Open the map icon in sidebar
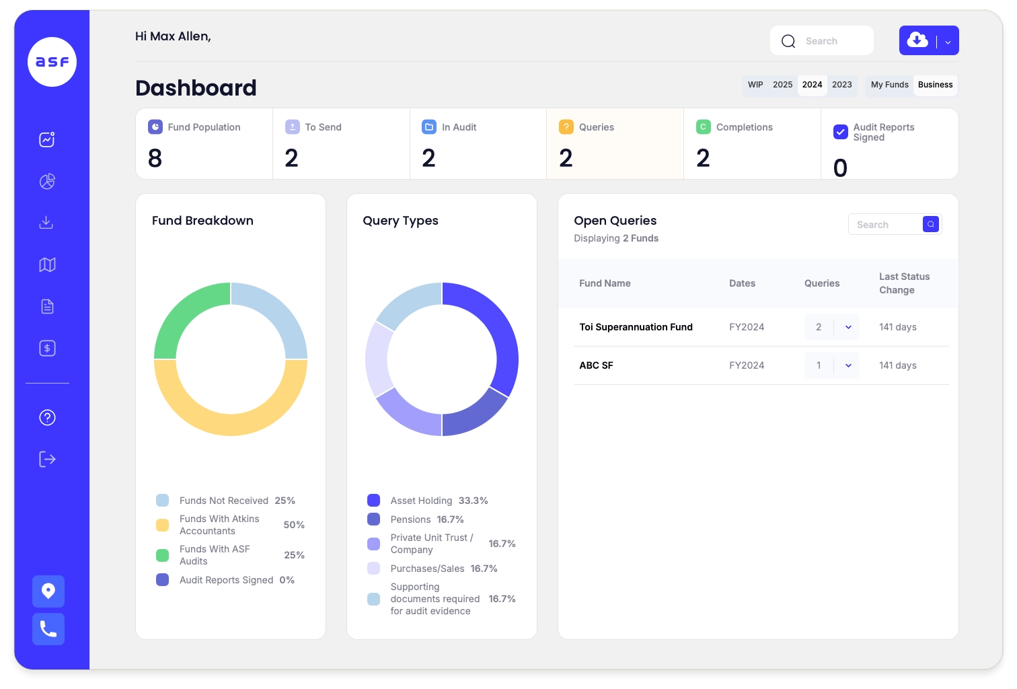The image size is (1017, 689). click(46, 264)
